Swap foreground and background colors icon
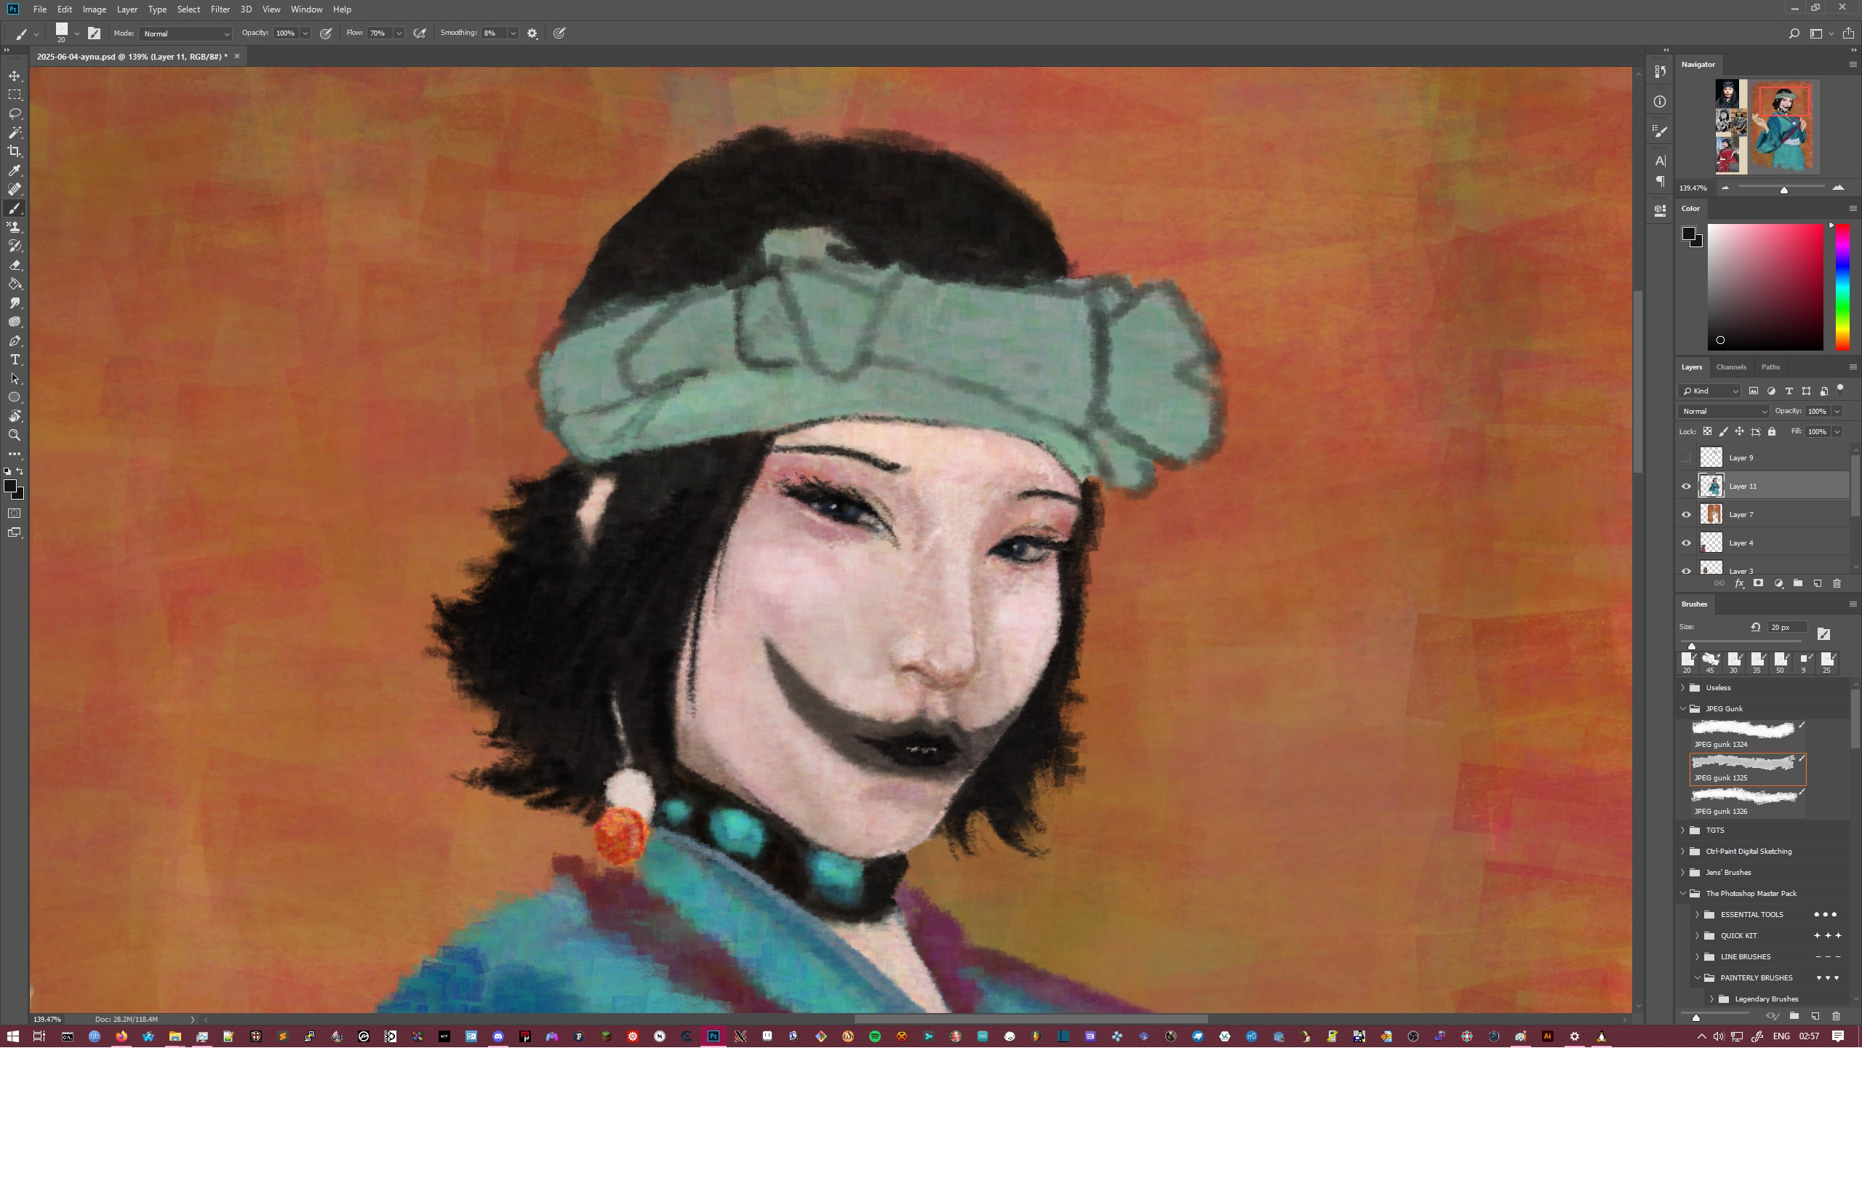 [x=20, y=471]
